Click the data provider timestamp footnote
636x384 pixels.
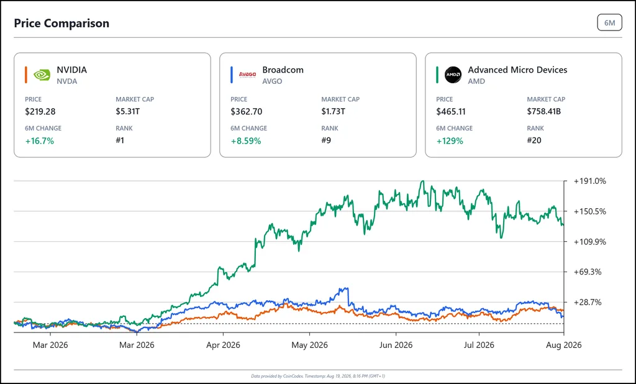click(x=318, y=376)
